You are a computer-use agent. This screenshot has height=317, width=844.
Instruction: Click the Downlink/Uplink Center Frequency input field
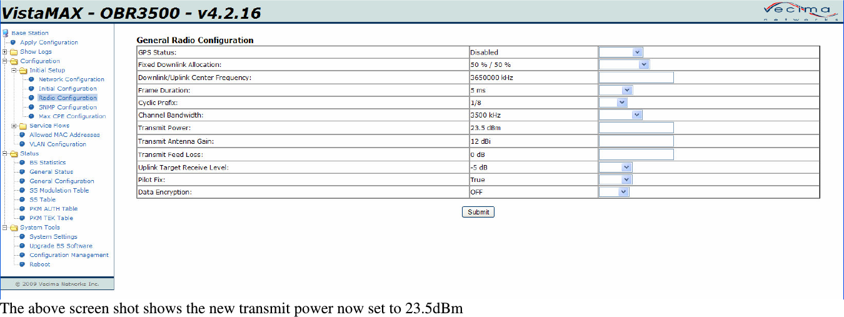click(x=636, y=78)
